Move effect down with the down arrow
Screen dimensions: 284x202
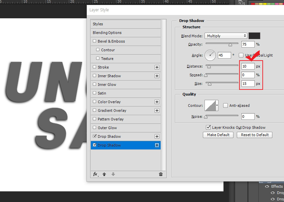coord(113,174)
